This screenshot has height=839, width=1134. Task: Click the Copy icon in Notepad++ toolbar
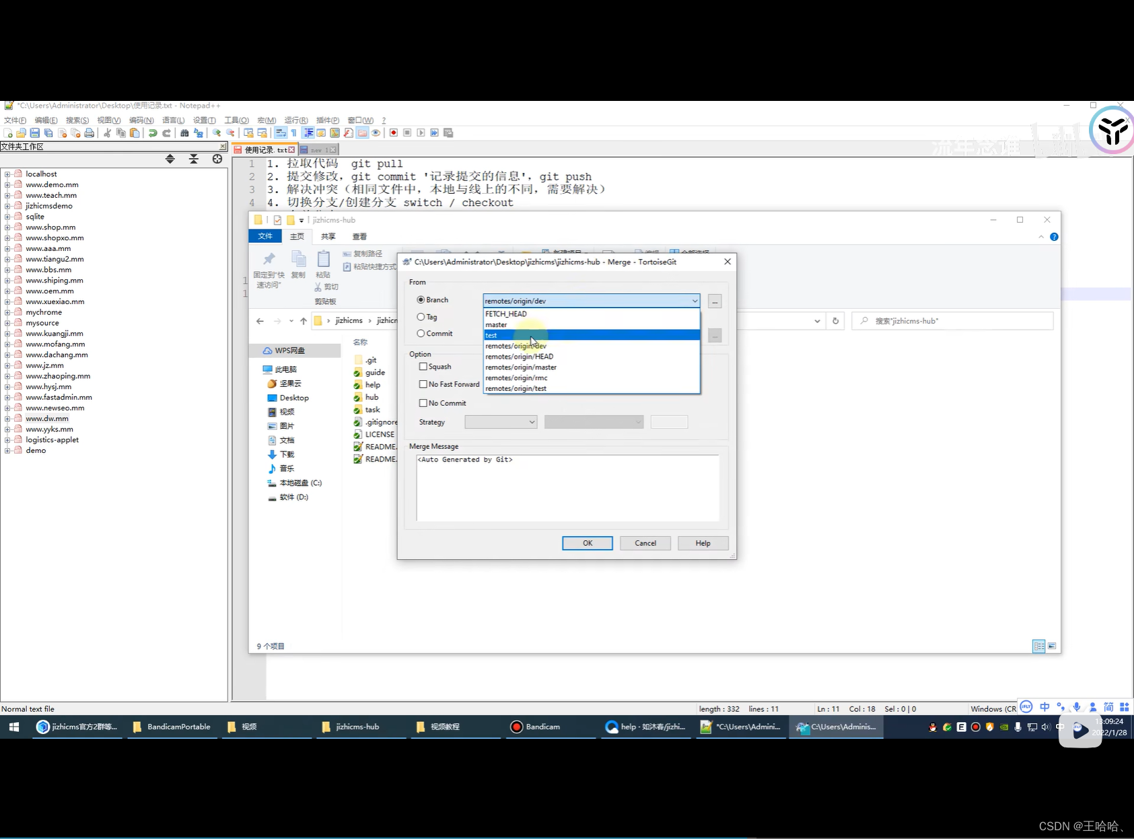121,133
